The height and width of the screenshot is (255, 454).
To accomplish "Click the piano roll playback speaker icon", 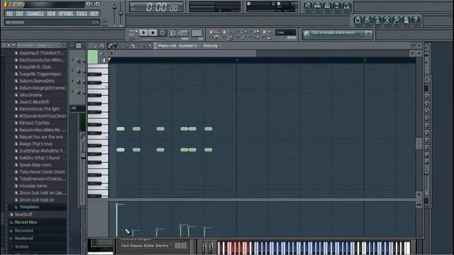I will 150,45.
